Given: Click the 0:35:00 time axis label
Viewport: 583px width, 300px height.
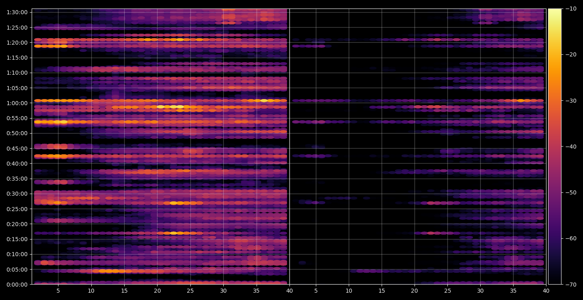Looking at the screenshot, I should coord(17,179).
